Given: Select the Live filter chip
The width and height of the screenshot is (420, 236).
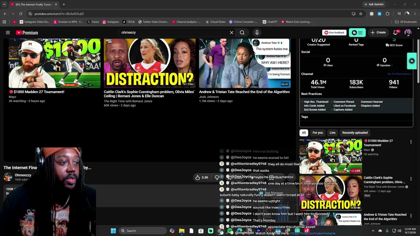Looking at the screenshot, I should 332,133.
